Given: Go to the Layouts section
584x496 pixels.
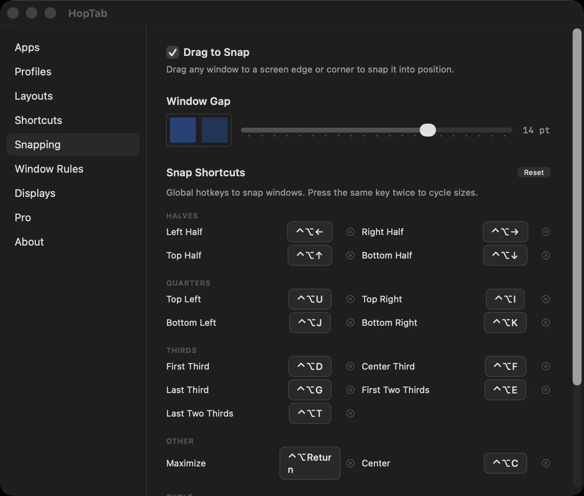Looking at the screenshot, I should click(x=73, y=96).
